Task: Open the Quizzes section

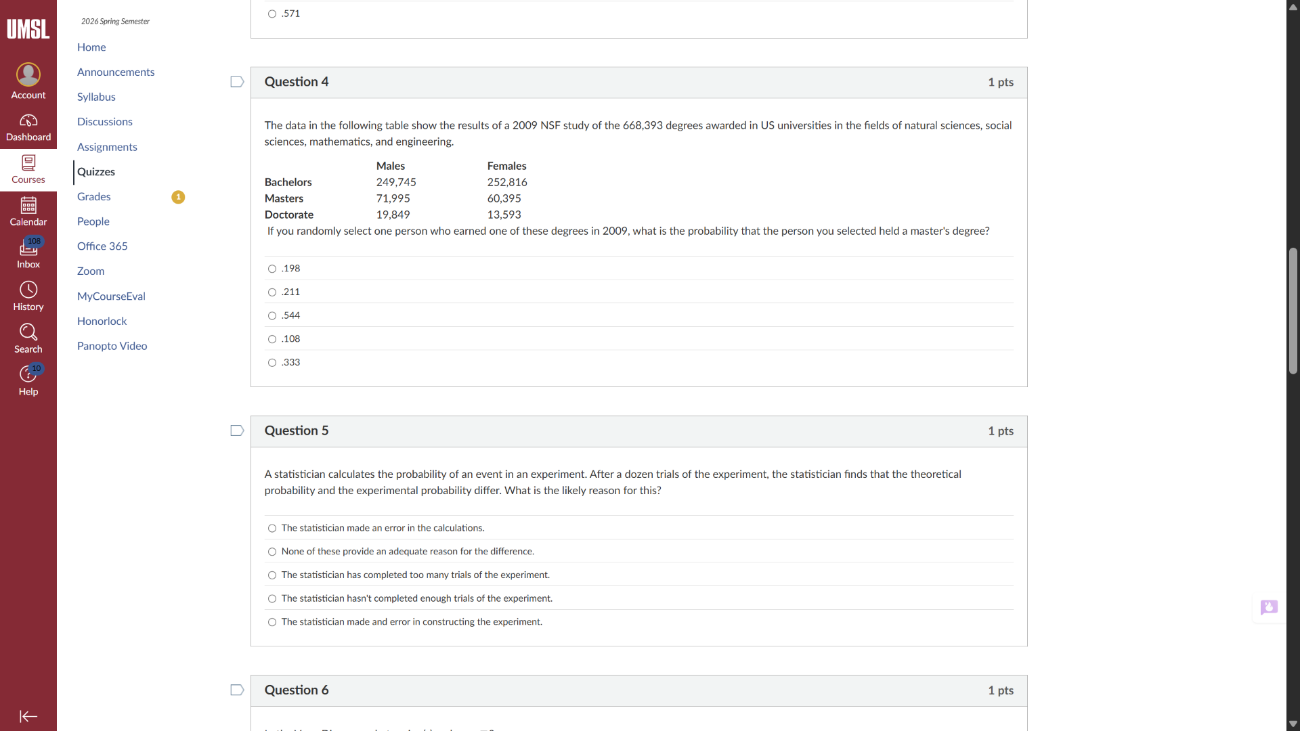Action: click(x=96, y=172)
